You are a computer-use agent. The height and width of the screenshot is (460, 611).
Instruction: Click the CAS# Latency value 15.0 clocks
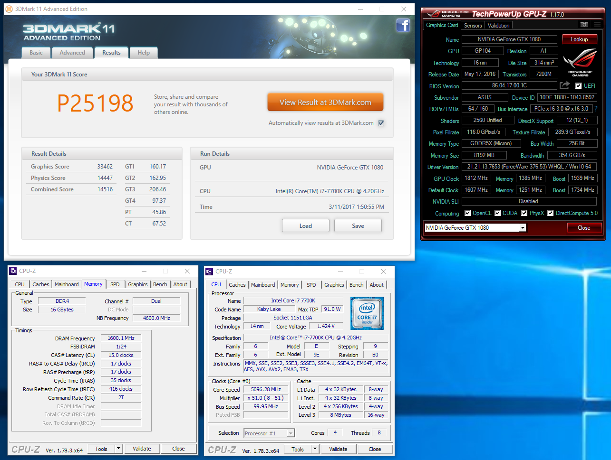coord(121,355)
